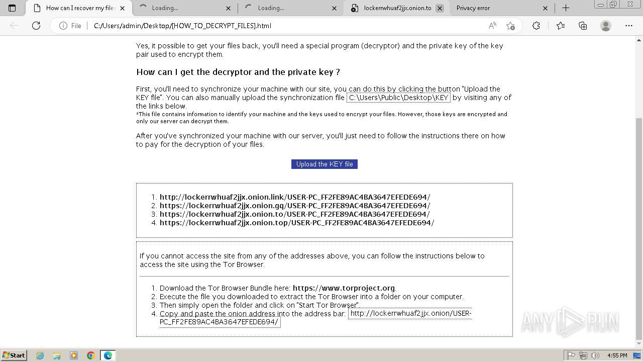Open the https://www.torproject.org link
Viewport: 643px width, 362px height.
point(344,288)
